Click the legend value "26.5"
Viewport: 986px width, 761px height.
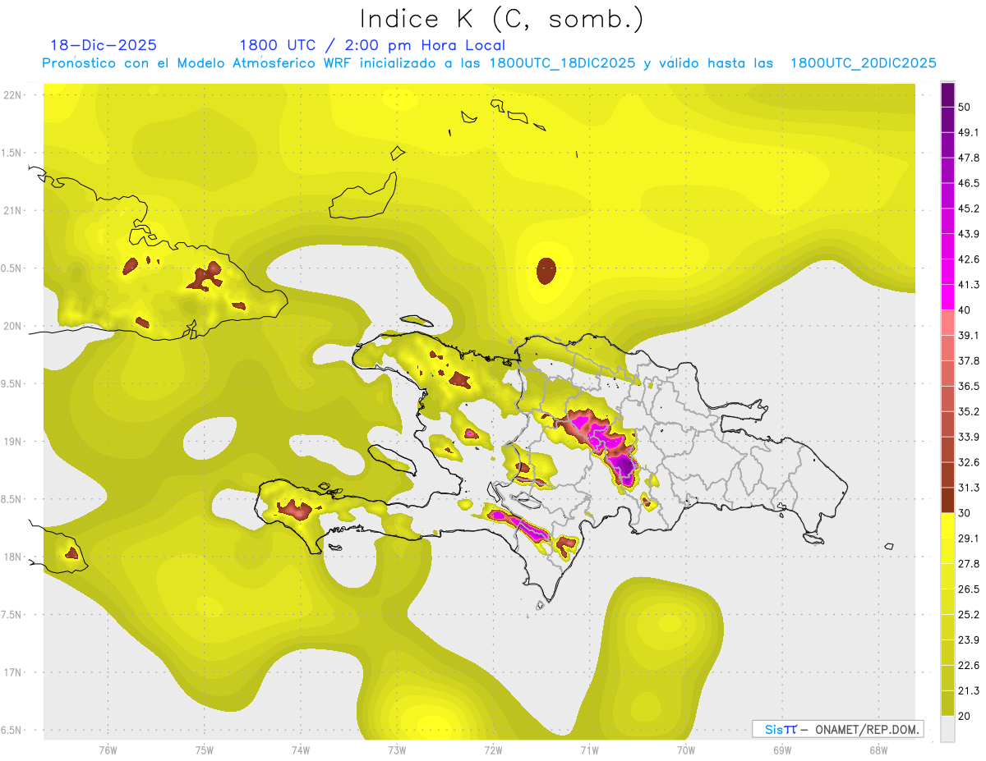(969, 589)
